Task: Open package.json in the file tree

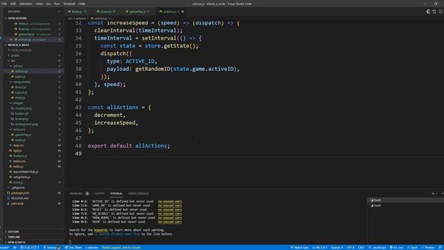Action: click(x=20, y=193)
